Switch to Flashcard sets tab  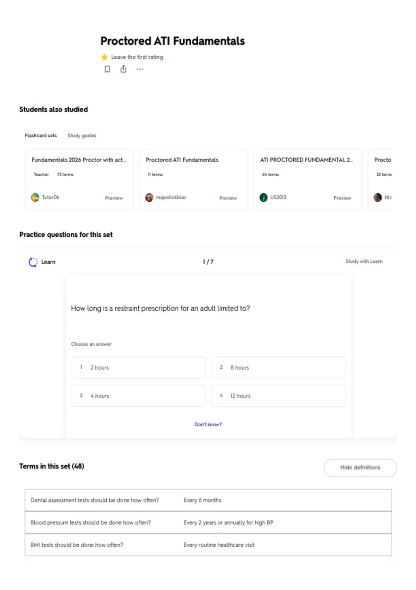pyautogui.click(x=41, y=135)
